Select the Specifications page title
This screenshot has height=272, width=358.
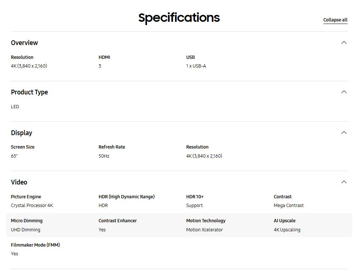click(x=179, y=18)
